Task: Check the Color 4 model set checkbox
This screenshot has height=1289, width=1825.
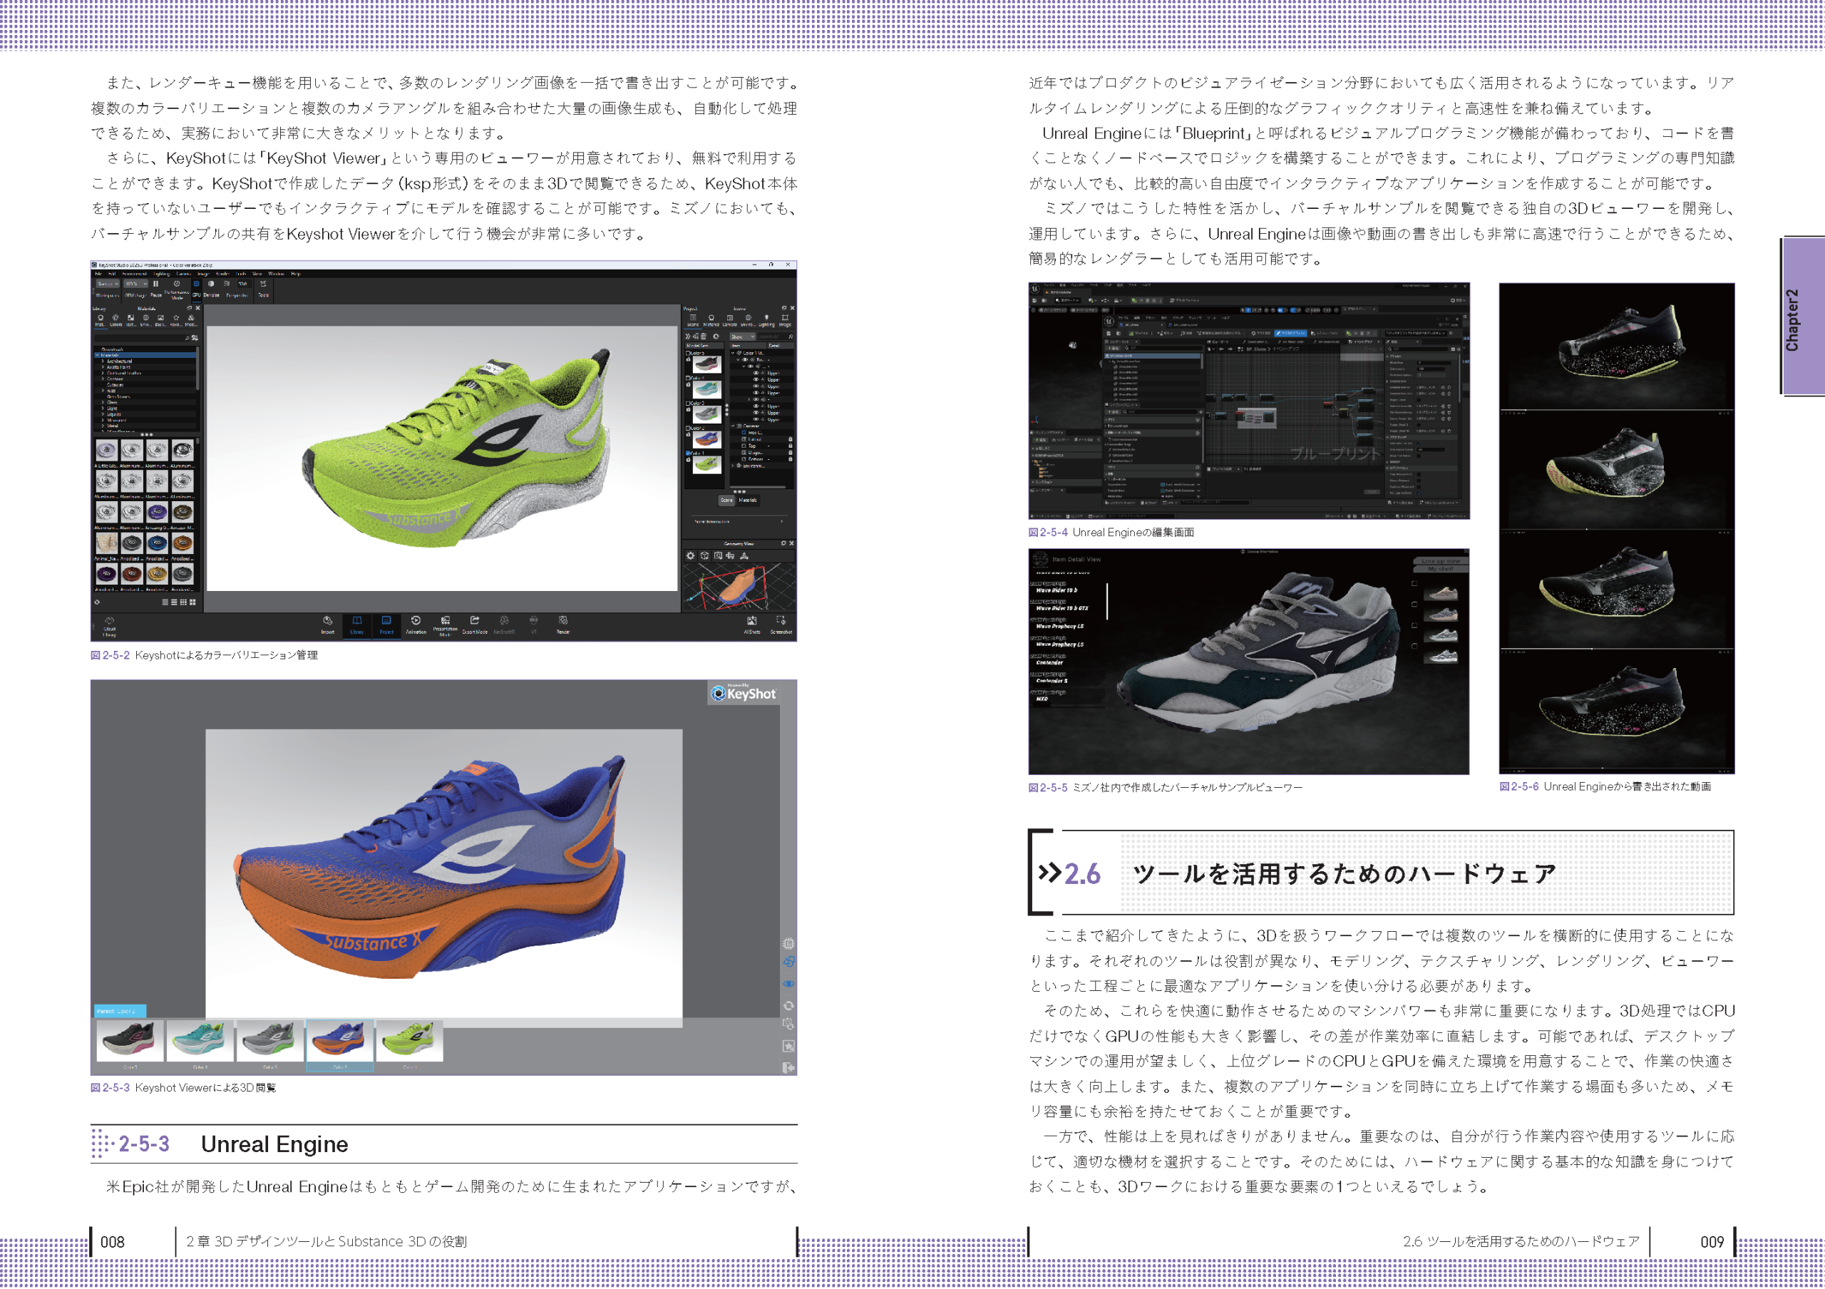Action: [687, 379]
